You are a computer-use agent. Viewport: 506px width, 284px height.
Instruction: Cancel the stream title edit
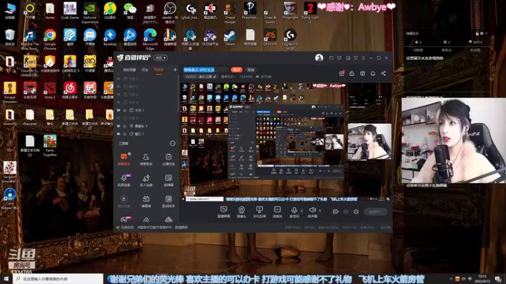(x=250, y=69)
